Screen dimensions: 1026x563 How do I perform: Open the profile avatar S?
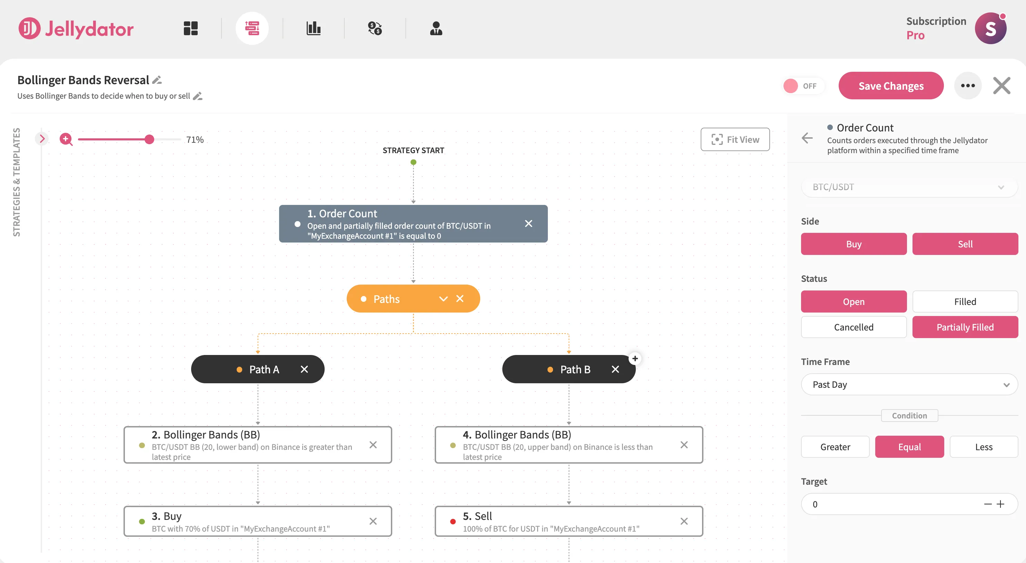click(990, 28)
